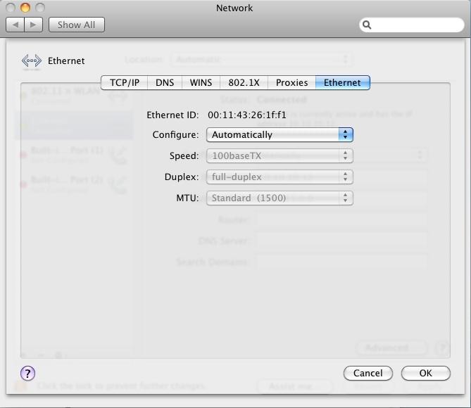
Task: Click the Ethernet interface icon
Action: (32, 60)
